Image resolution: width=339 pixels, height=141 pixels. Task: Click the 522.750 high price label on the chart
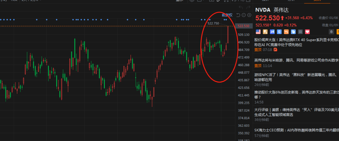(213, 23)
